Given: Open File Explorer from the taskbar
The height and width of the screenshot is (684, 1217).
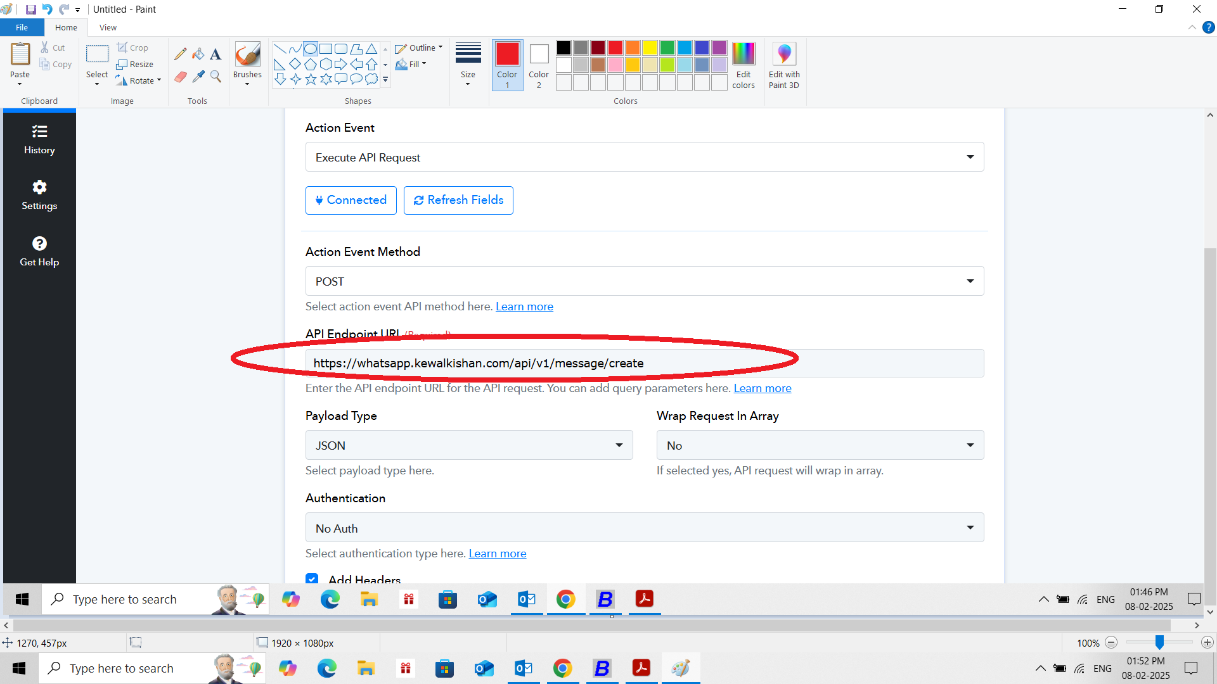Looking at the screenshot, I should pos(366,668).
